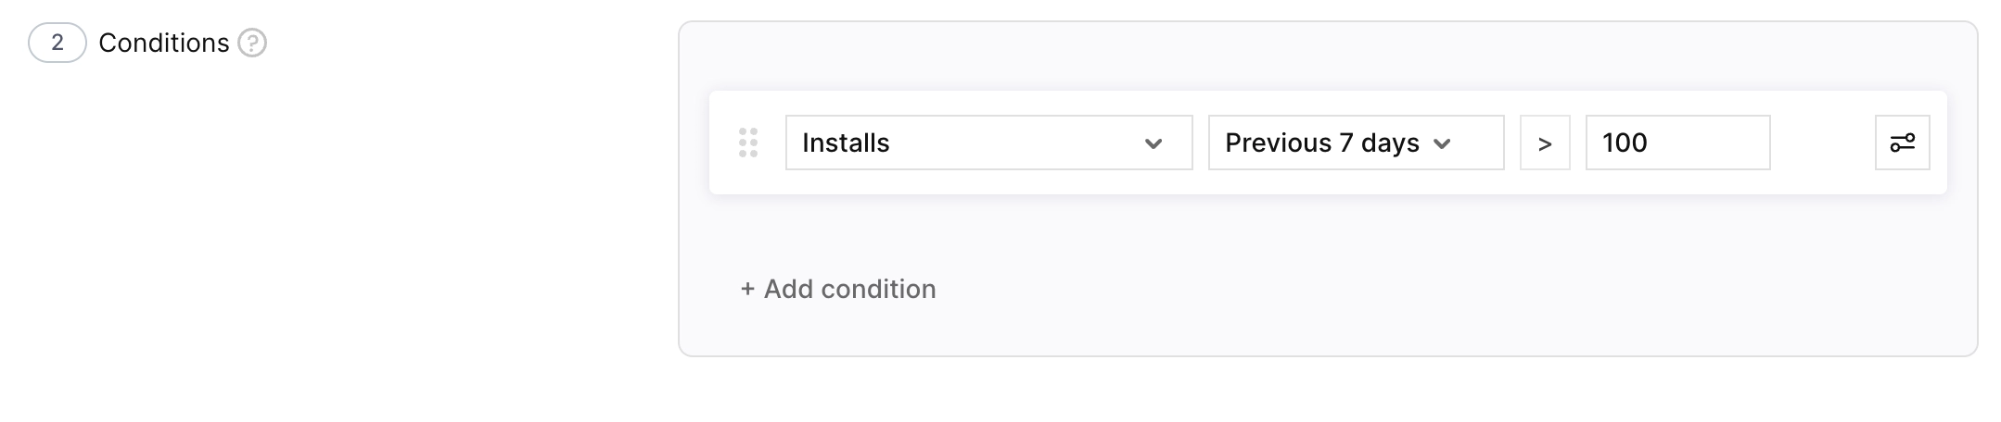Click the Installs text in metric selector

(x=846, y=143)
